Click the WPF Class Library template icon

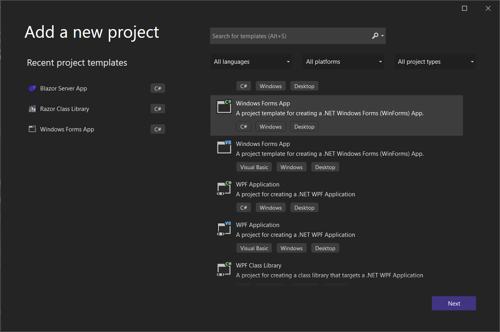(224, 269)
